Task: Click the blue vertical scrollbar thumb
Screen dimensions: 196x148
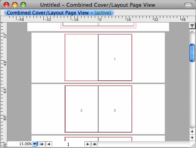Action: tap(192, 53)
